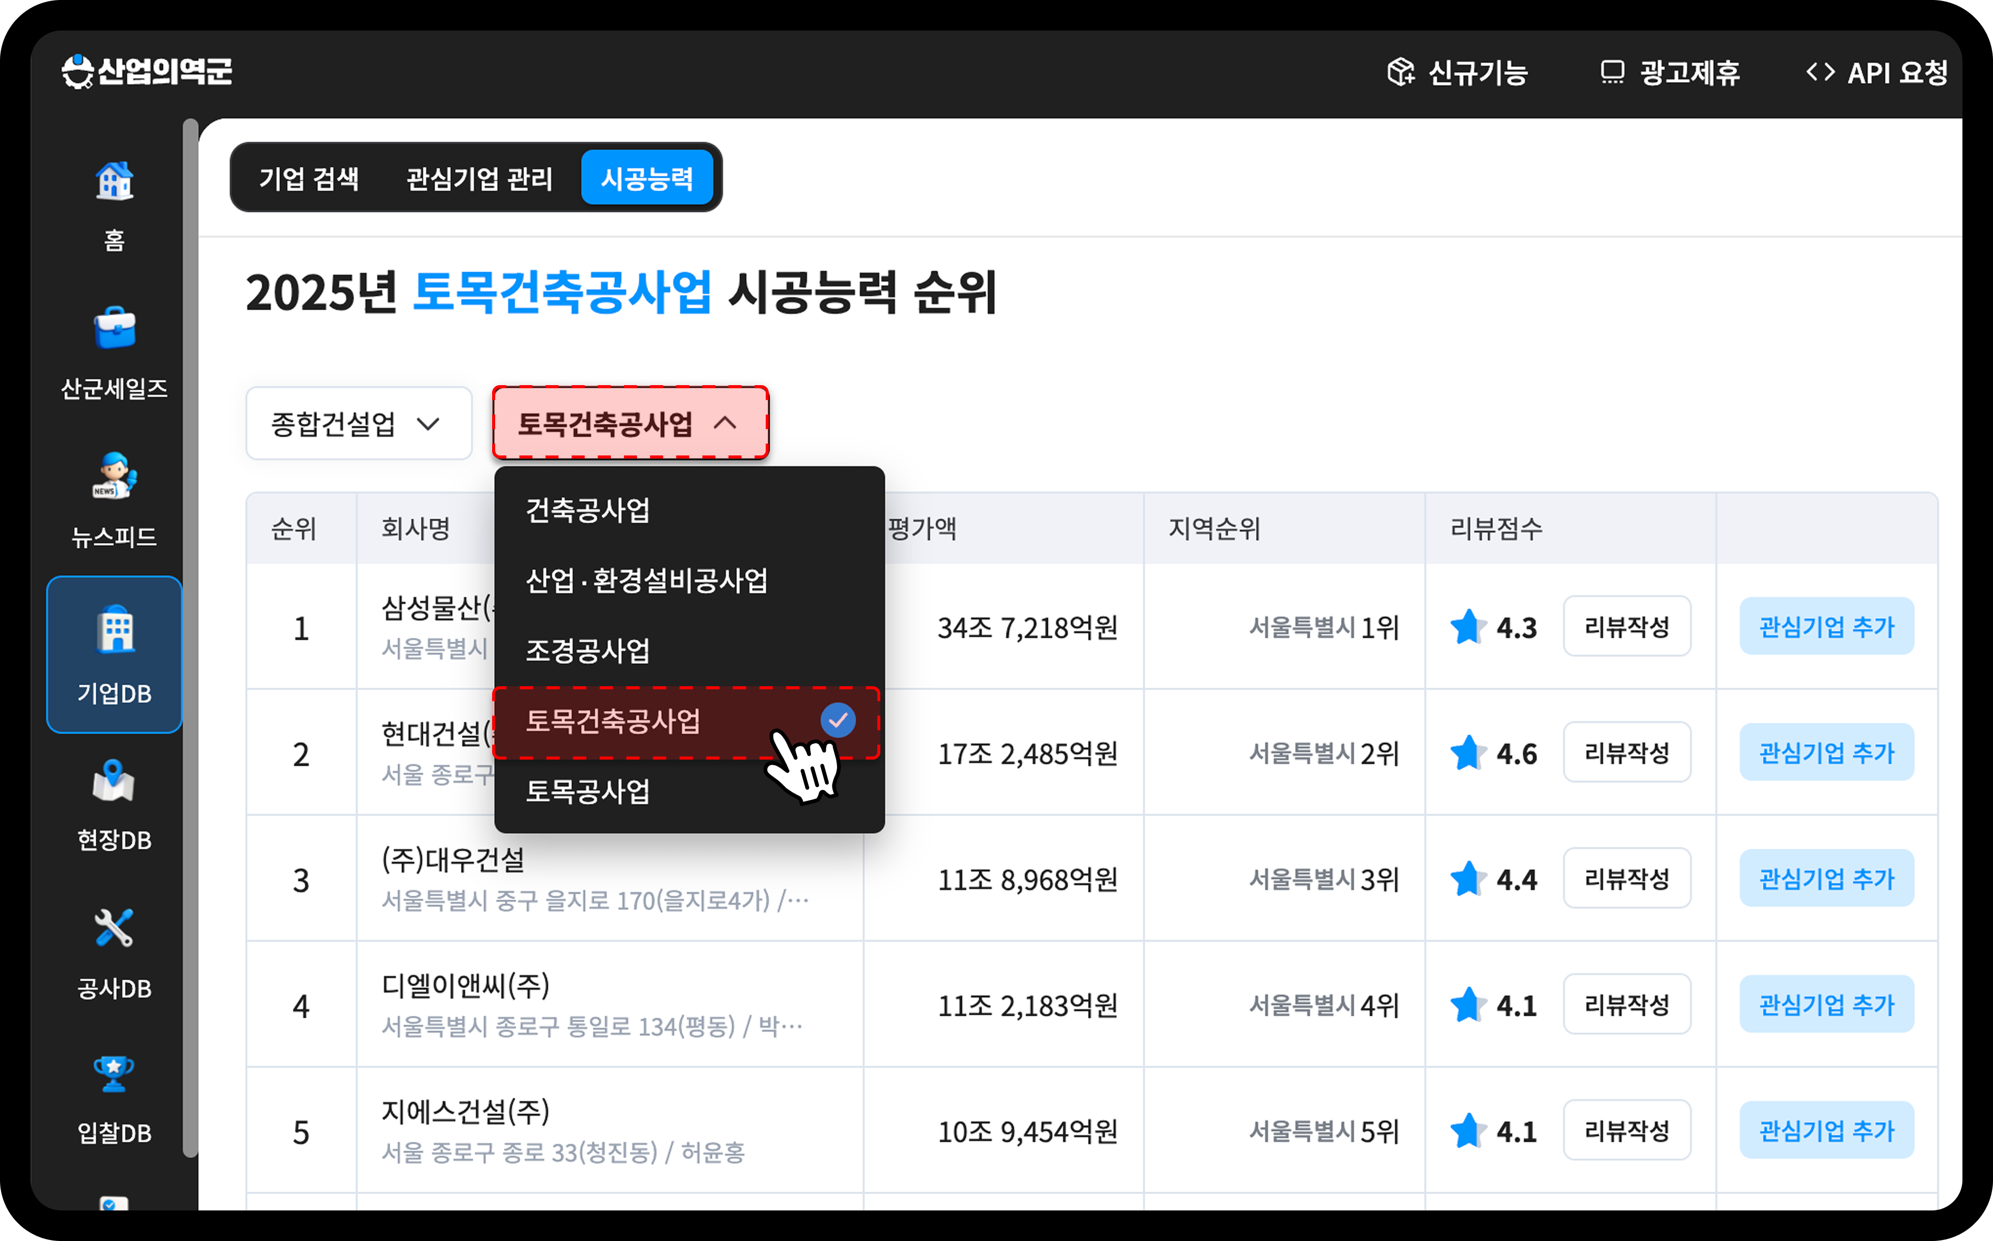
Task: Open API 요청 in the top bar
Action: click(1876, 73)
